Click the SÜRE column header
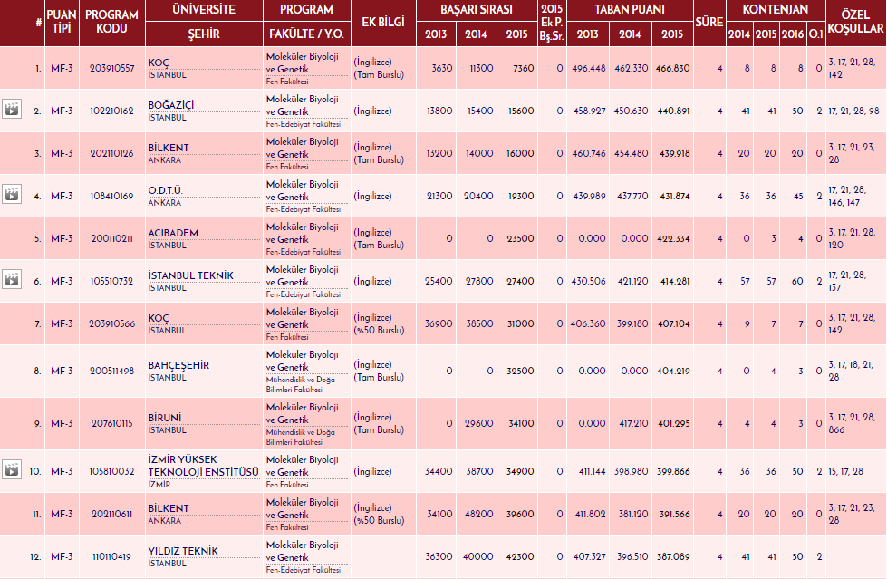 click(x=709, y=22)
